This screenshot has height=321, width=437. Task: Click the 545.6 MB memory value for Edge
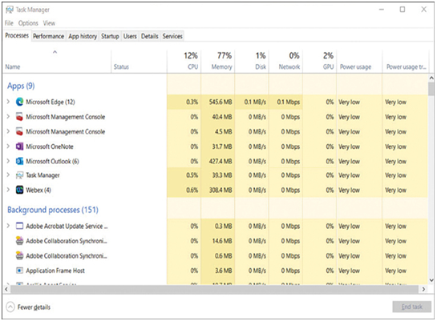tap(221, 102)
